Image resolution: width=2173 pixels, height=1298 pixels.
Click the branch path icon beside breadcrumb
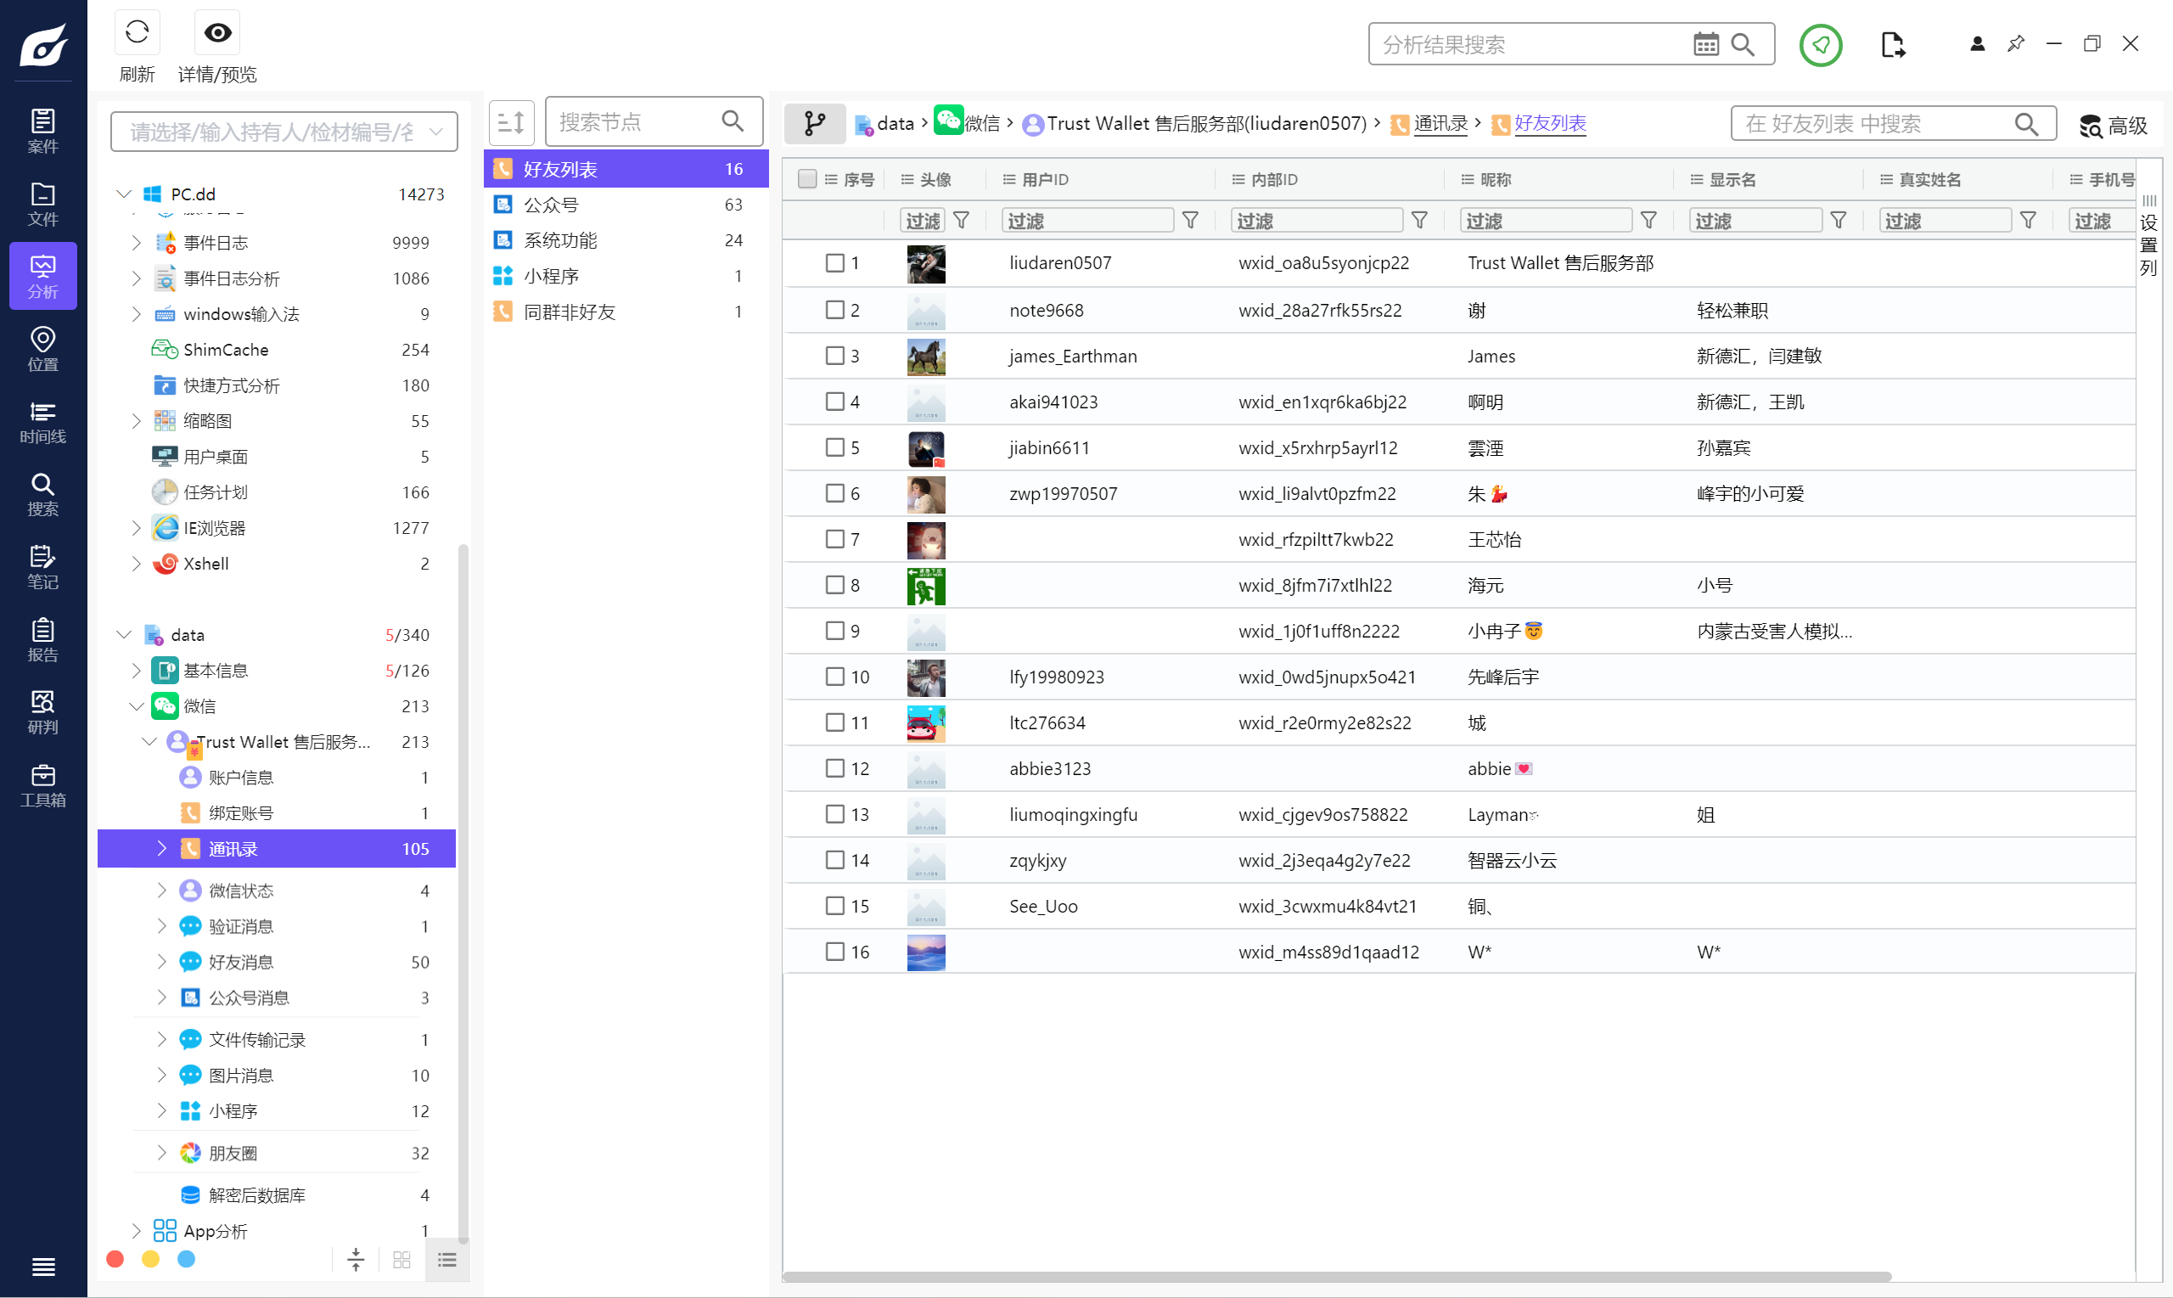(x=813, y=123)
